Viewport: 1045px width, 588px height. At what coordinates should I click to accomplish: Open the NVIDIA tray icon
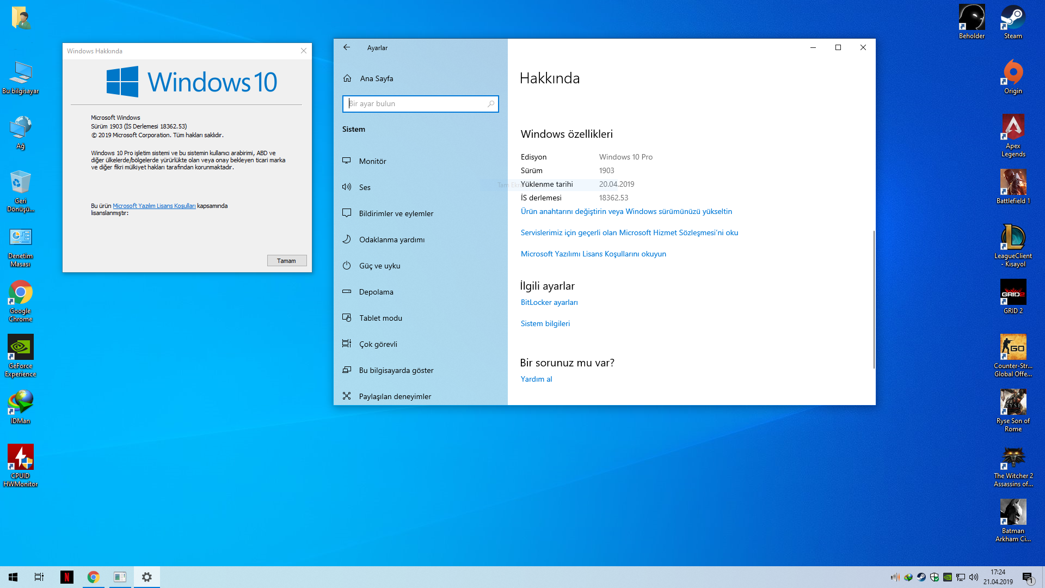point(948,577)
